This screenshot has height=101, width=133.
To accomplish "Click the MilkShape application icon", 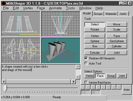I will [x=4, y=3].
